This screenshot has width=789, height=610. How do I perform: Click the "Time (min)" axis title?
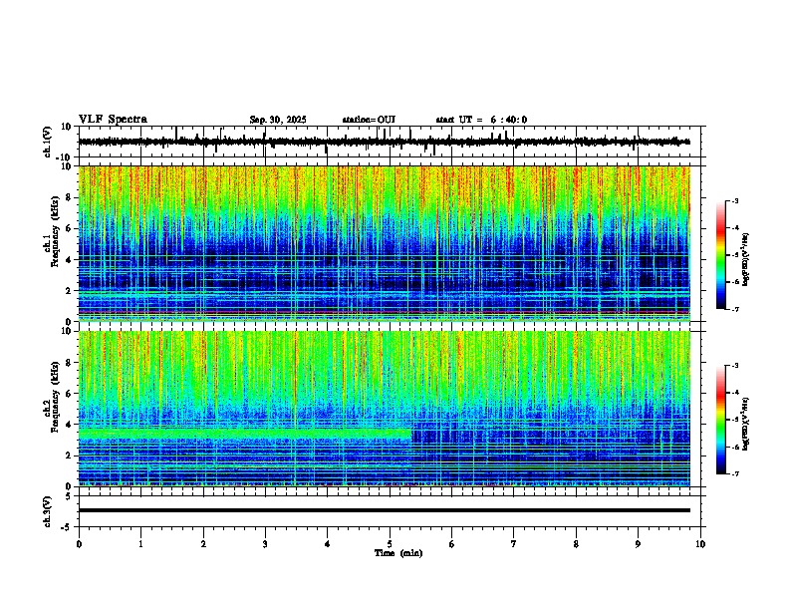[398, 553]
